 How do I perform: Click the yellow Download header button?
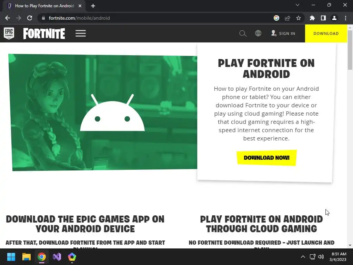326,33
